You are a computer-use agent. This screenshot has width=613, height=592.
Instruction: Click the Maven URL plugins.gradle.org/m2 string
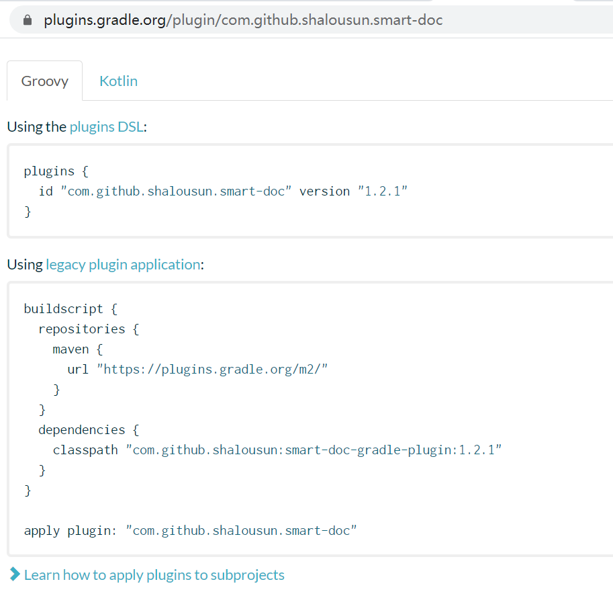tap(212, 370)
